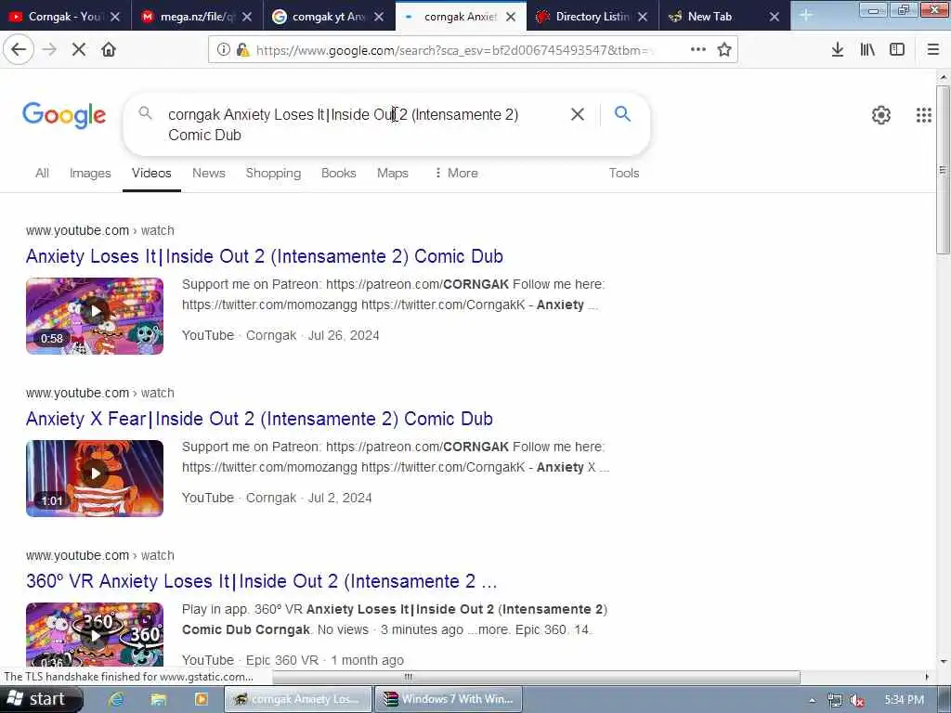Click 'Jul 2, 2024' date text

point(340,498)
